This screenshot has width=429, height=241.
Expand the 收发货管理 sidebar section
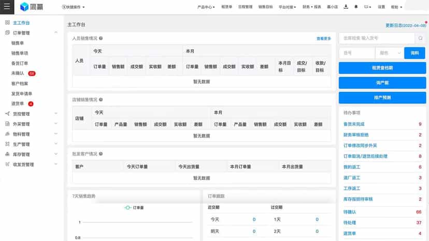(x=56, y=164)
